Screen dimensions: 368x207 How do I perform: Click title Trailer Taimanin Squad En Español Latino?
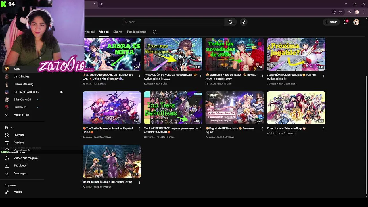(107, 182)
